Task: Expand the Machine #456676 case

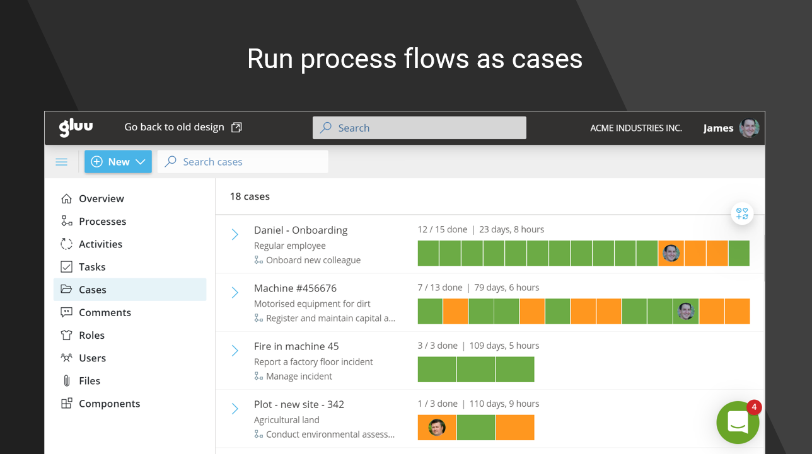Action: tap(235, 293)
